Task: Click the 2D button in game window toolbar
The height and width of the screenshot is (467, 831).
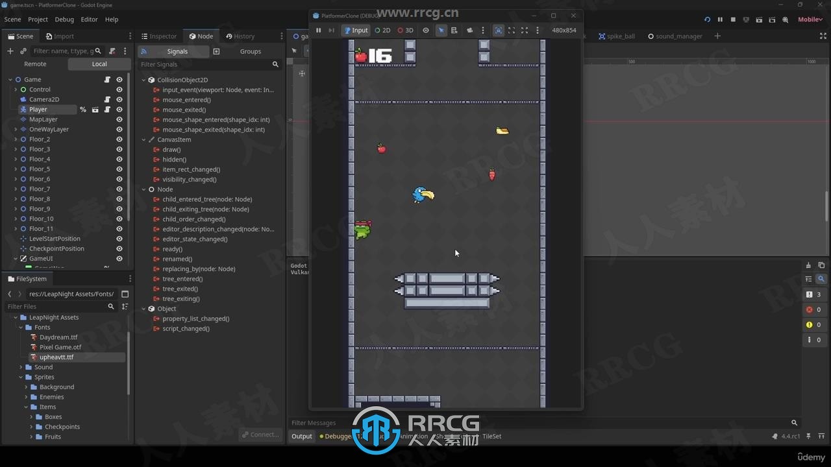Action: coord(382,30)
